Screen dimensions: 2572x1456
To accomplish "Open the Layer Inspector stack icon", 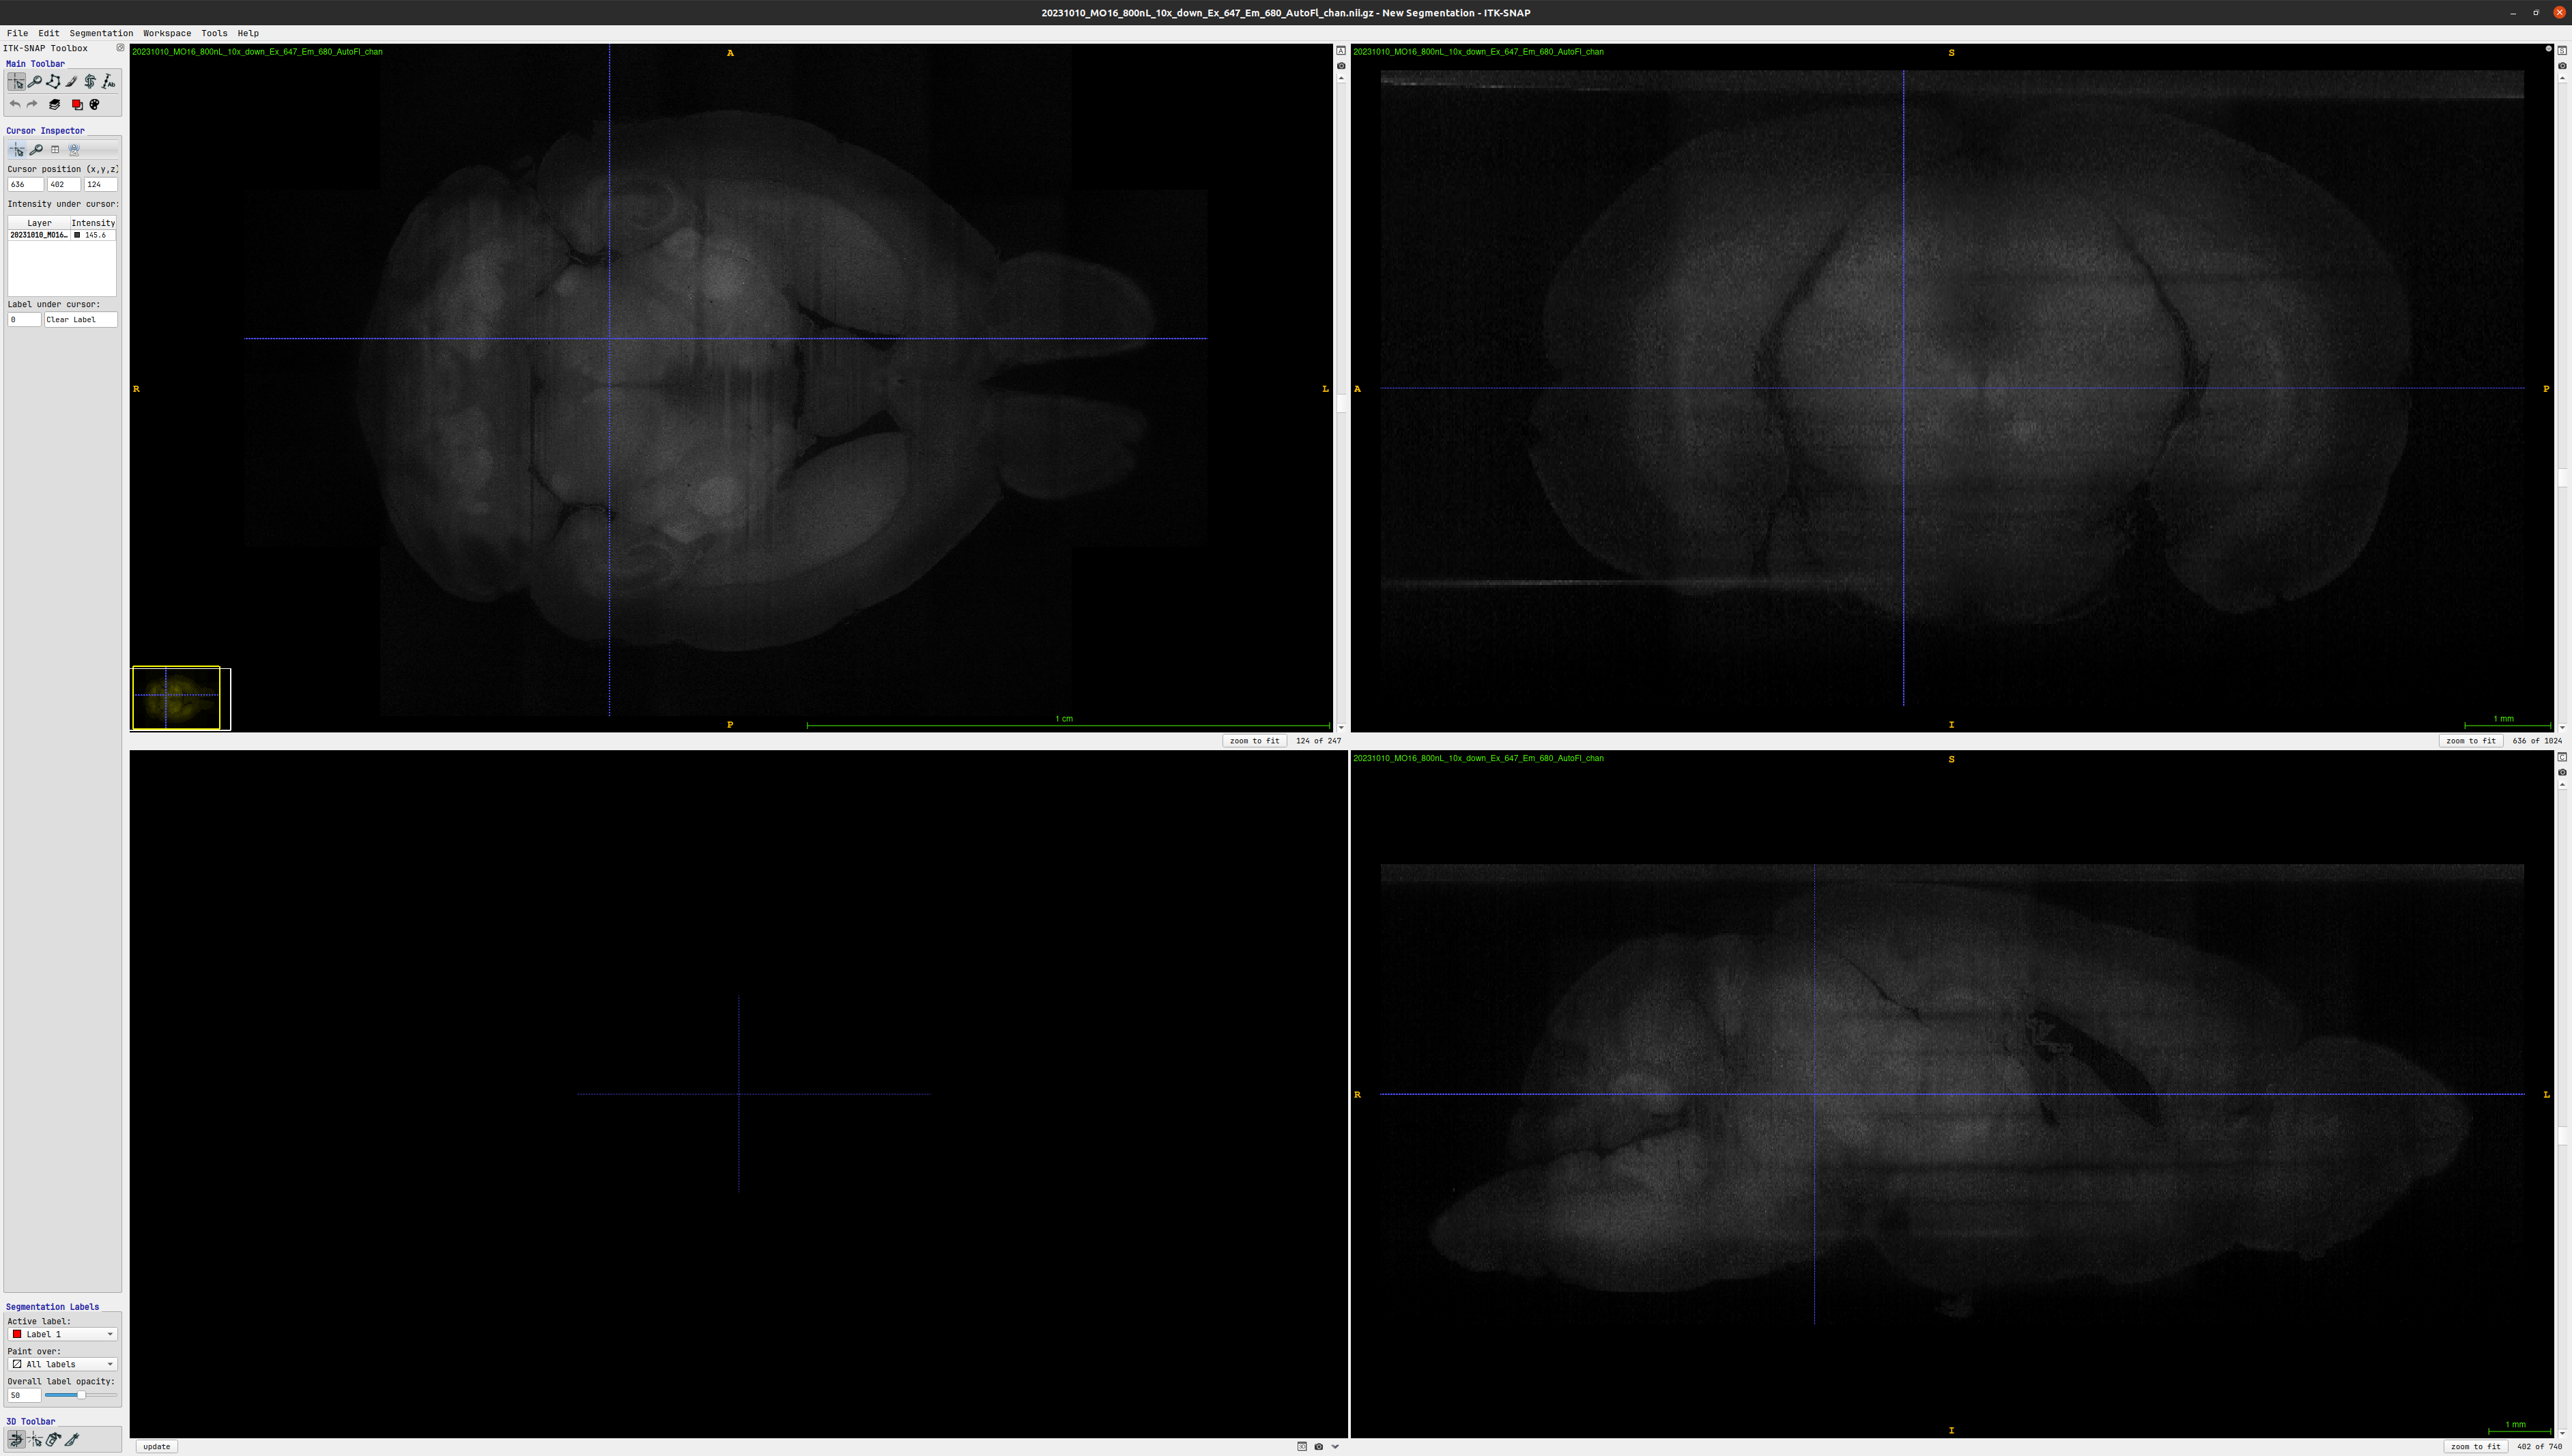I will pyautogui.click(x=54, y=104).
